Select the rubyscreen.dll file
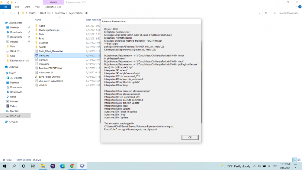 point(46,72)
